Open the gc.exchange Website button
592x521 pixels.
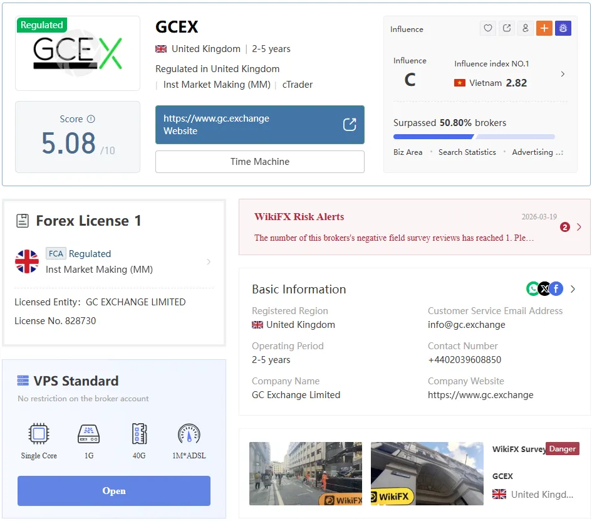[x=260, y=125]
